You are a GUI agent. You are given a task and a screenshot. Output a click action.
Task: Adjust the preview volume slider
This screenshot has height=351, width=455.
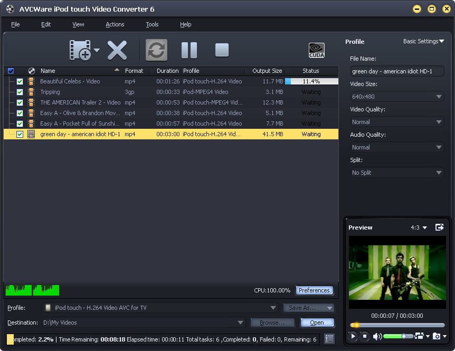pos(398,336)
